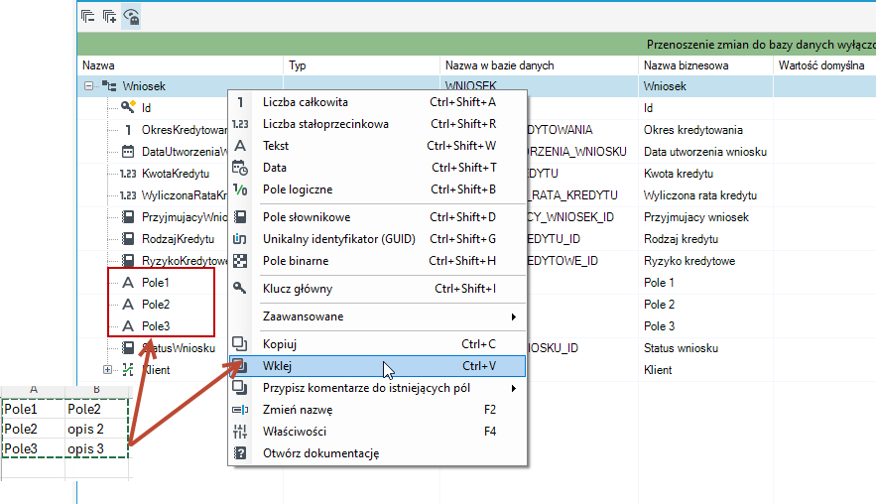This screenshot has height=504, width=876.
Task: Click the Nazwa w bazie danych header
Action: click(539, 65)
